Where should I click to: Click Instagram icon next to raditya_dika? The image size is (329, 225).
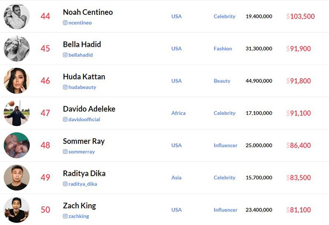click(x=65, y=184)
